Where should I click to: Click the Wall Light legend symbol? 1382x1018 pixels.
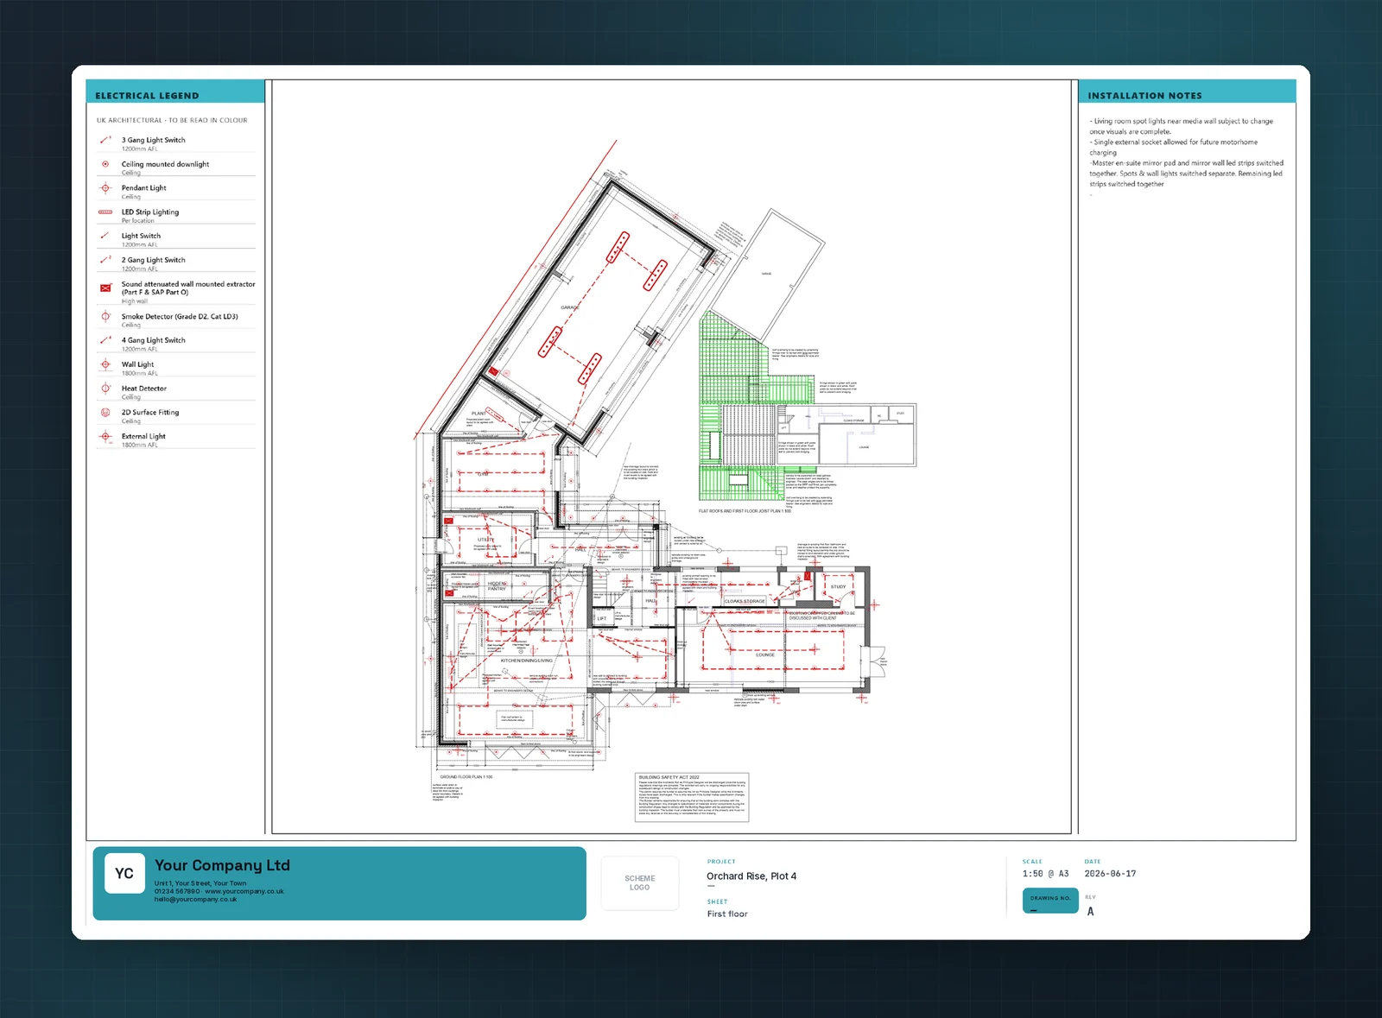click(105, 364)
